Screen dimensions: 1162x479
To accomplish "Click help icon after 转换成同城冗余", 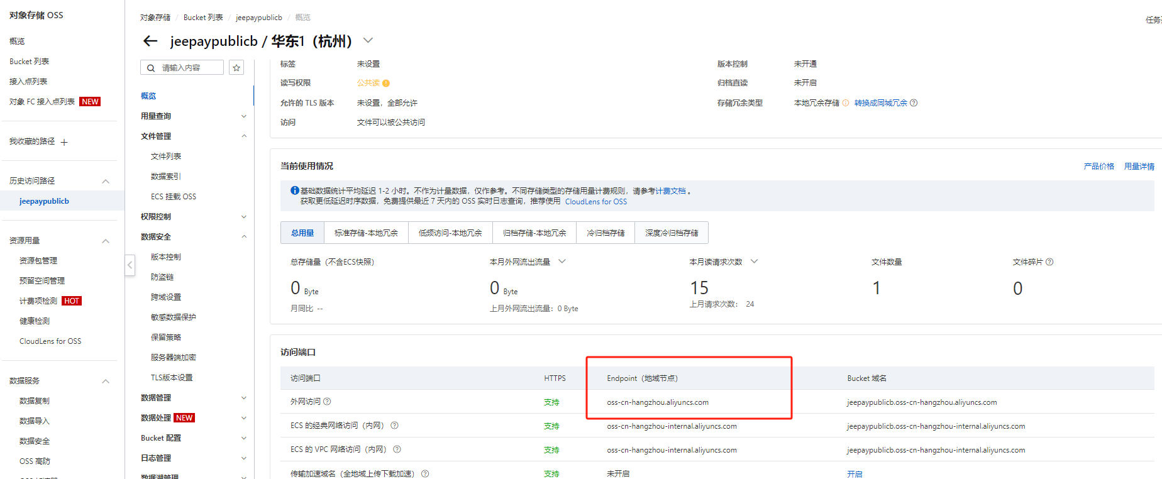I will [x=914, y=103].
